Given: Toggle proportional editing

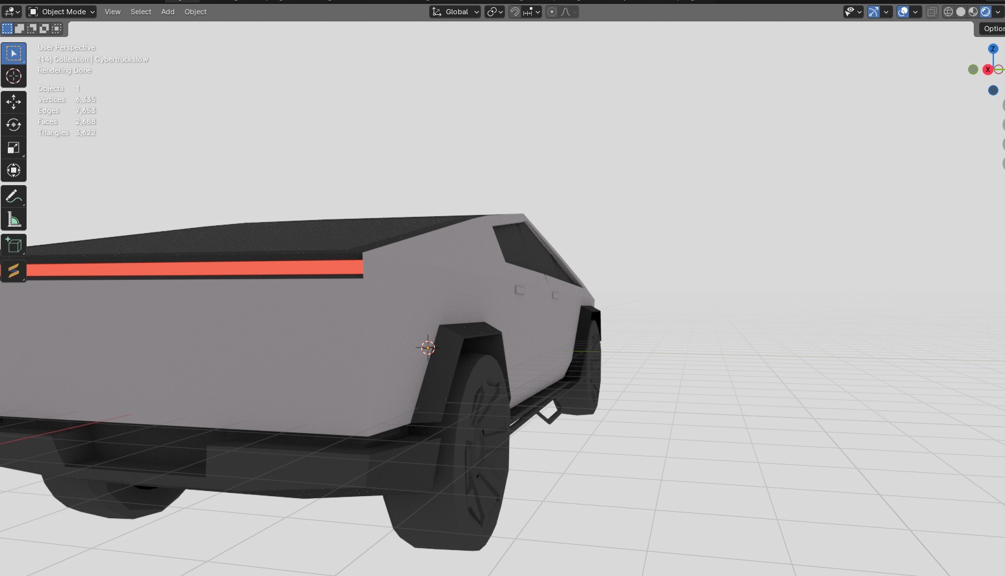Looking at the screenshot, I should pos(552,12).
